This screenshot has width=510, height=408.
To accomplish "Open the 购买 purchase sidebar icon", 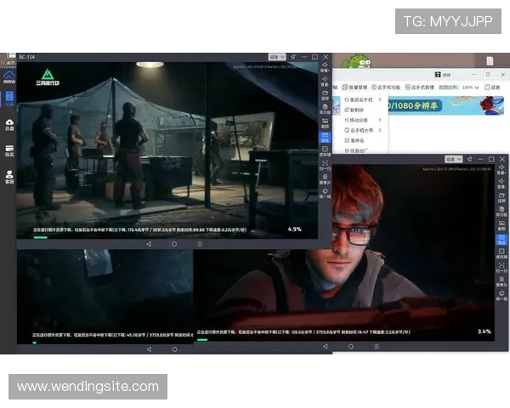I will [9, 150].
